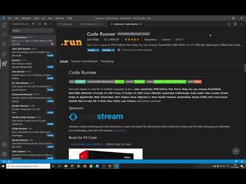The height and width of the screenshot is (184, 246).
Task: Open the Help menu
Action: [69, 18]
